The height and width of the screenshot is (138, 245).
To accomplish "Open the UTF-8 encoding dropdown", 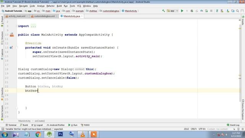I will (202, 129).
